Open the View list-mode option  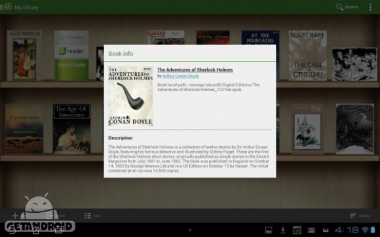point(92,215)
